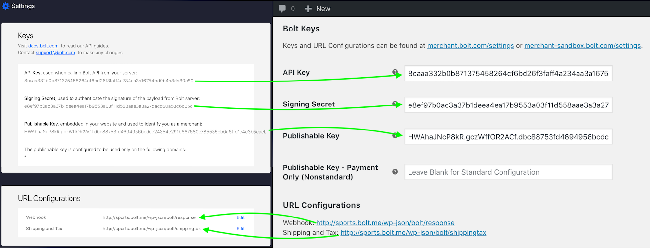This screenshot has height=248, width=650.
Task: Click help icon next to Publishable Key field
Action: coord(395,135)
